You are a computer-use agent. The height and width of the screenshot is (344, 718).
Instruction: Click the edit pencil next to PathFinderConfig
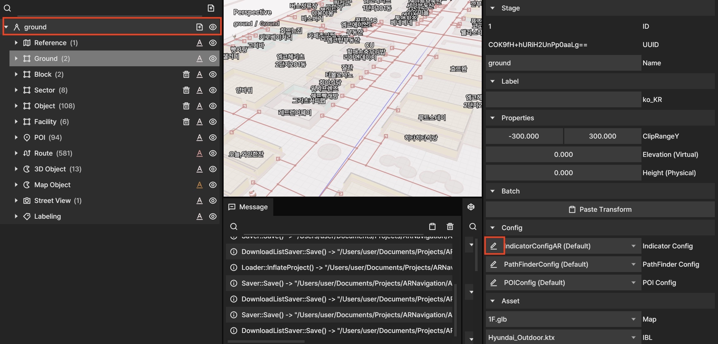pyautogui.click(x=493, y=264)
